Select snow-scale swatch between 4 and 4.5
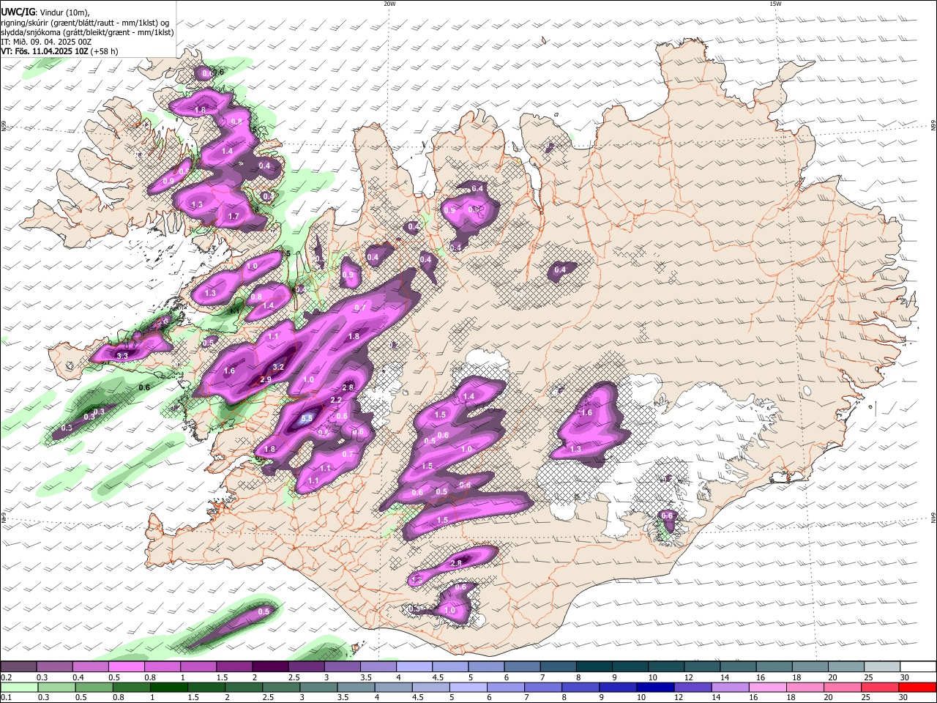The image size is (937, 703). click(414, 666)
